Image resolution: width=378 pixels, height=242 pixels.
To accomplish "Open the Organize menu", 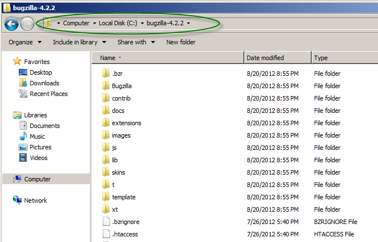I will pyautogui.click(x=25, y=42).
